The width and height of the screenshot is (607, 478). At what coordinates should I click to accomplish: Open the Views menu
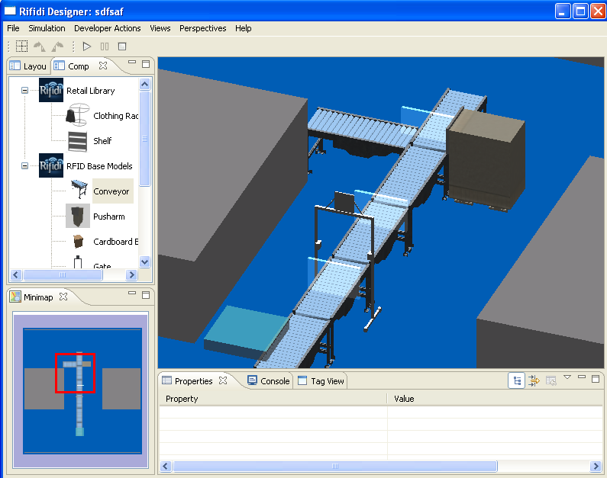[160, 28]
